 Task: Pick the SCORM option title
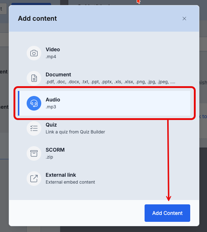click(55, 150)
